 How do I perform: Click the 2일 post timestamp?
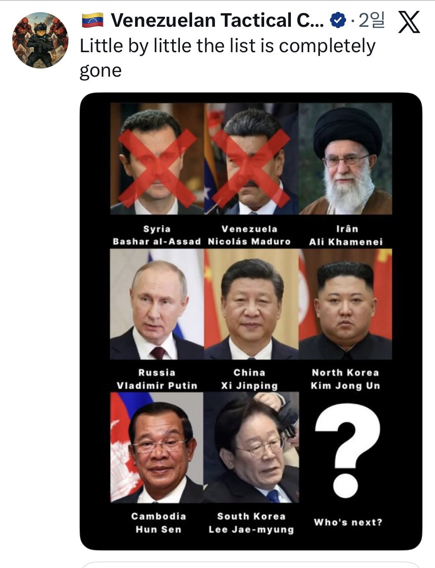[372, 20]
